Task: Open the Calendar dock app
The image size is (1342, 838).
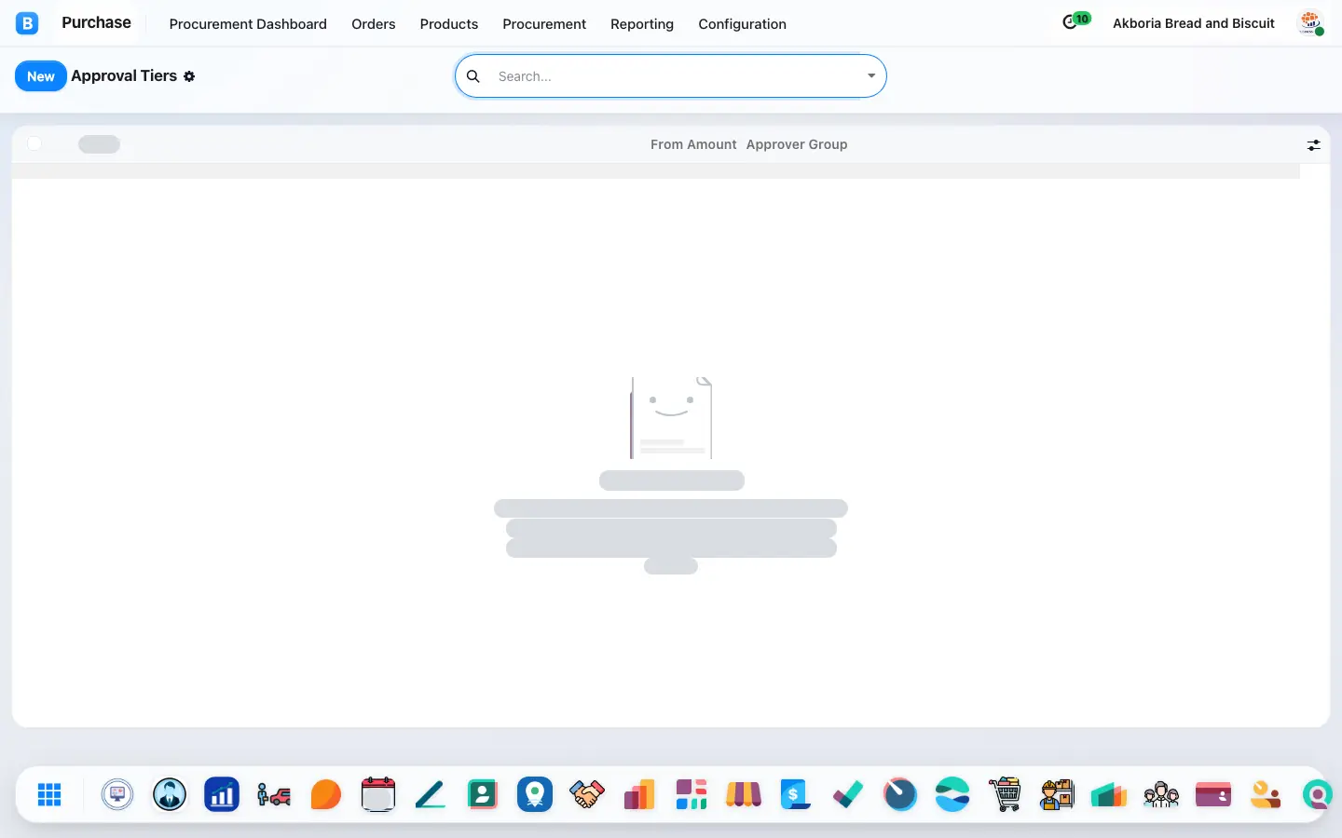Action: [378, 794]
